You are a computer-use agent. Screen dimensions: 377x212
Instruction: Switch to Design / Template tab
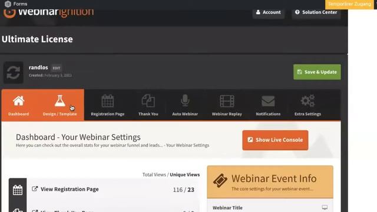click(60, 105)
